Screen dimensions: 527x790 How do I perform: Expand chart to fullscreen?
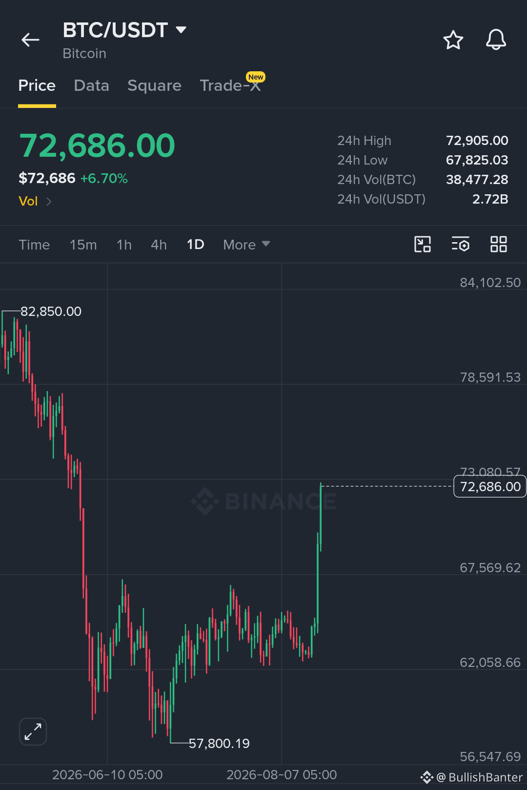(33, 731)
